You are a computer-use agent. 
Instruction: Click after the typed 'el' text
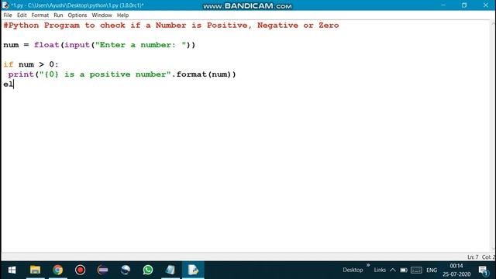[14, 84]
